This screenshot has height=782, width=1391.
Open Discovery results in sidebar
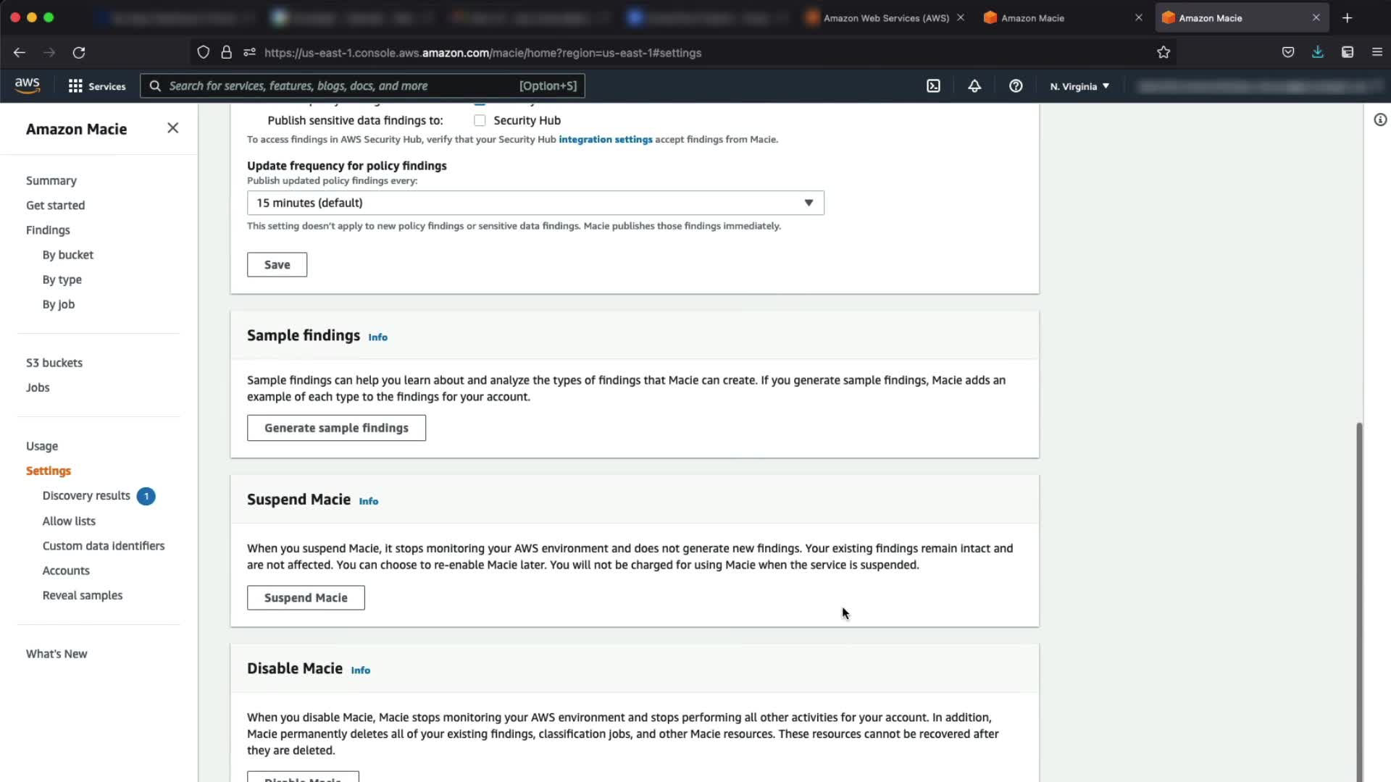pos(86,496)
